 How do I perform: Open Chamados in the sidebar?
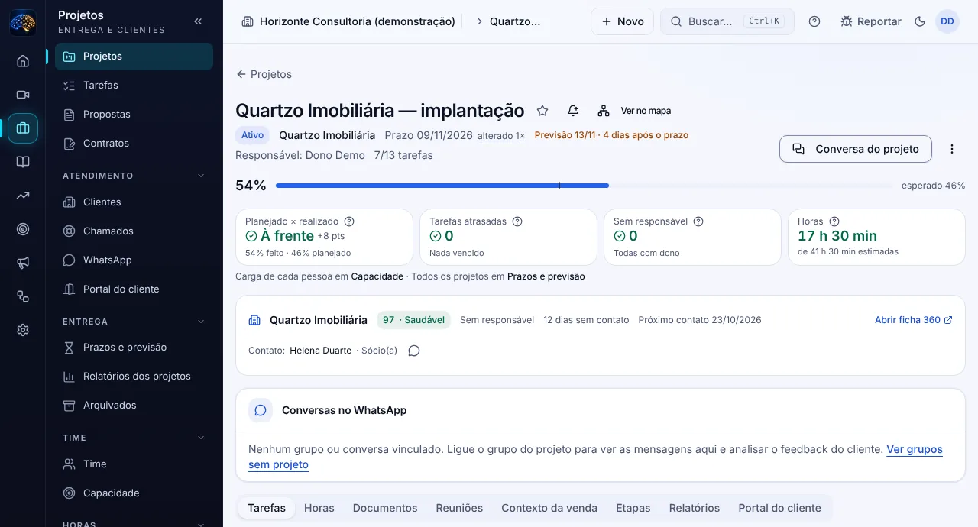click(x=134, y=231)
